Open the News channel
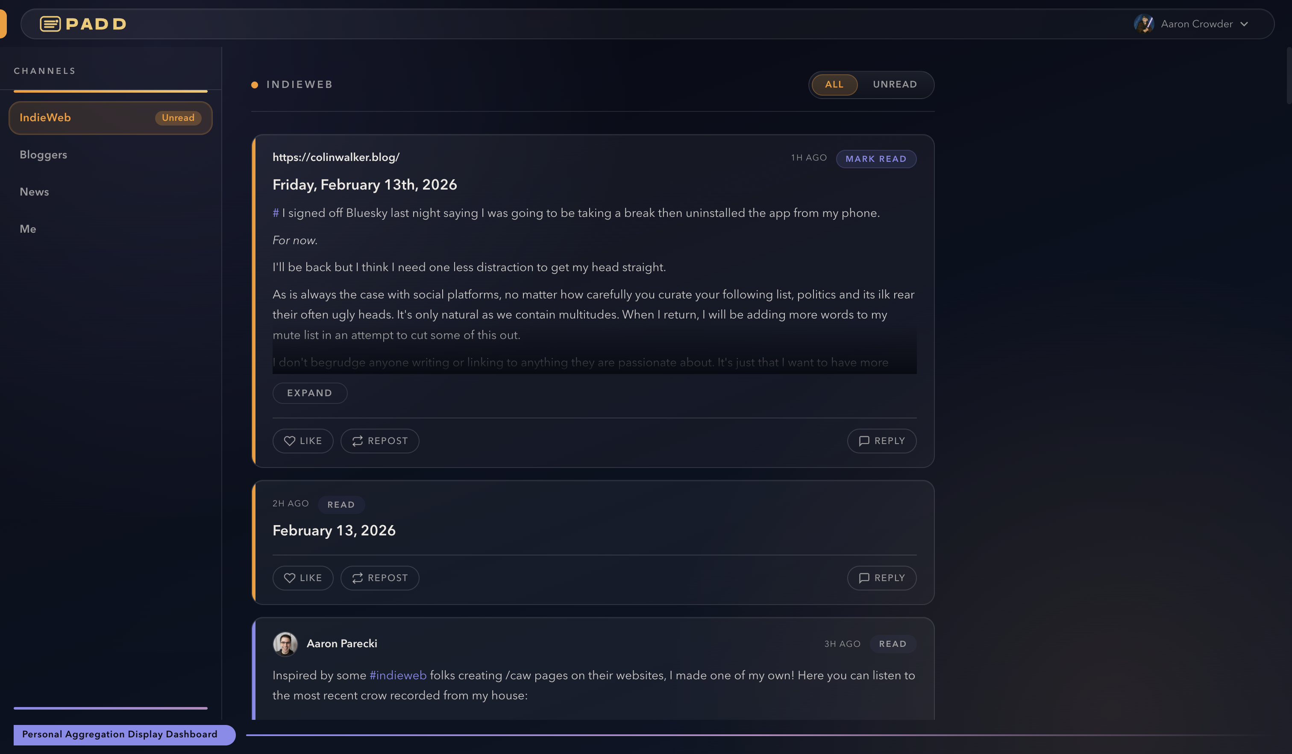 [x=34, y=192]
